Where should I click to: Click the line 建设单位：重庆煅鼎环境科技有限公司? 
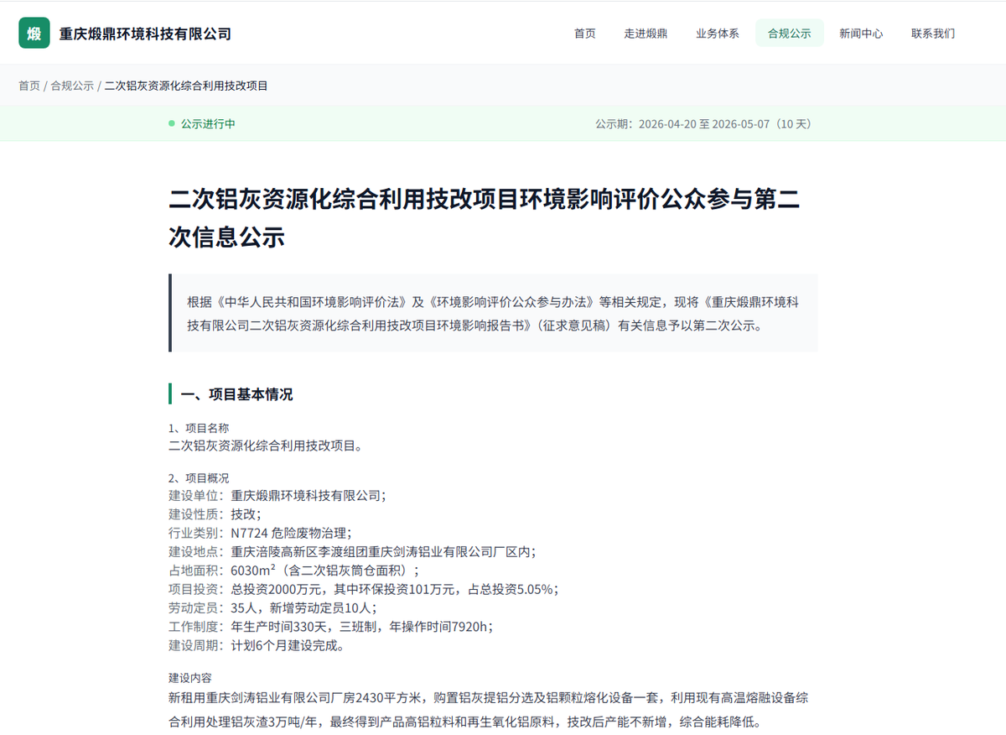[x=277, y=495]
